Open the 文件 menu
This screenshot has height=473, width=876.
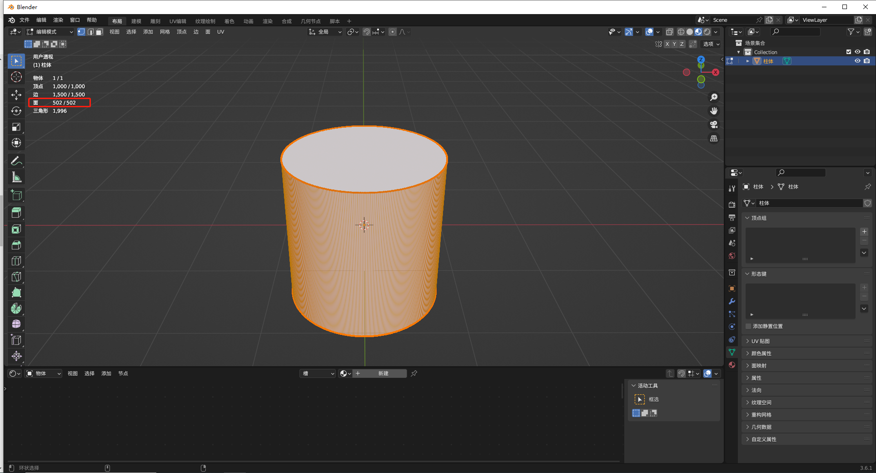(25, 20)
